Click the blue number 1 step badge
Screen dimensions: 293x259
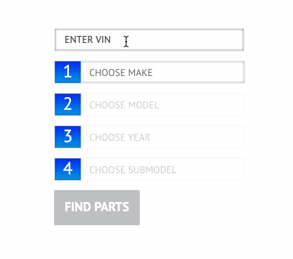pyautogui.click(x=67, y=72)
